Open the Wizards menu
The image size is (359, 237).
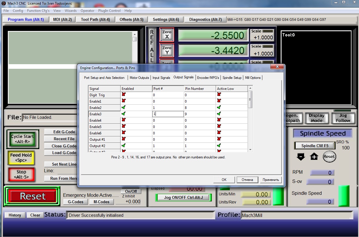coord(71,11)
